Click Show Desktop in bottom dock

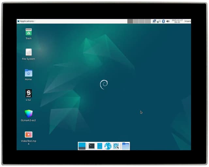coord(82,146)
